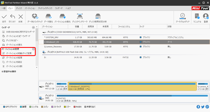This screenshot has height=112, width=210.
Task: Open the ディスク menu
Action: coord(19,8)
